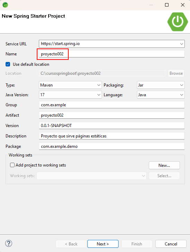Click the Location path field
This screenshot has height=252, width=190.
[x=102, y=73]
